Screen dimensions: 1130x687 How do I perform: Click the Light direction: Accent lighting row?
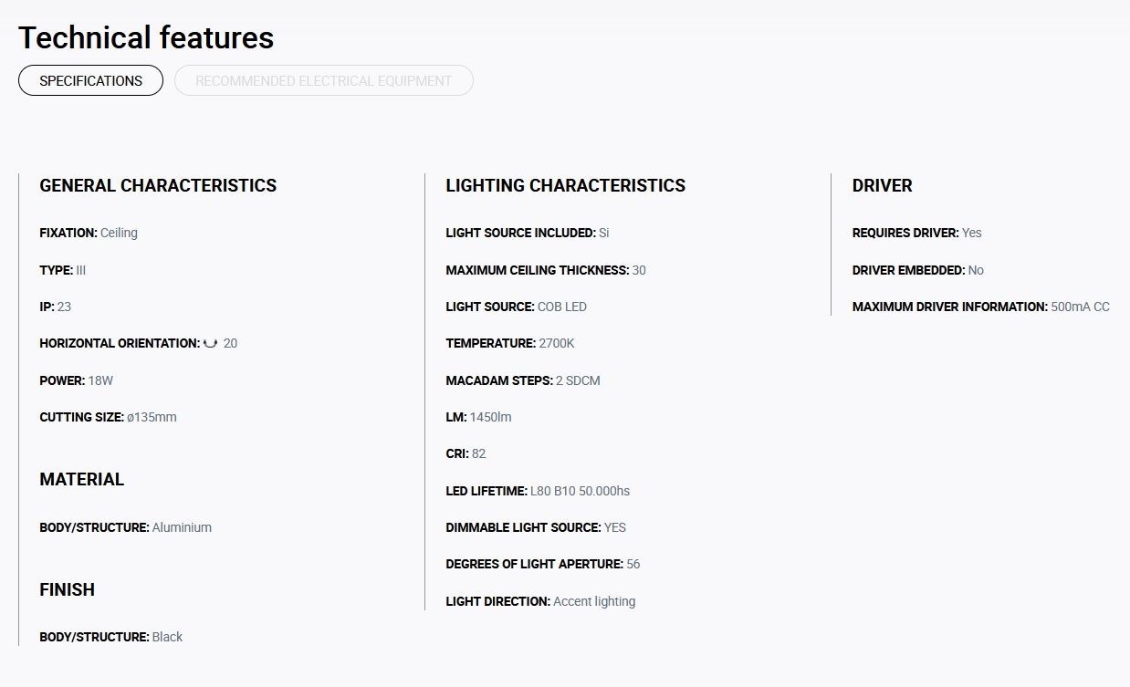coord(540,601)
